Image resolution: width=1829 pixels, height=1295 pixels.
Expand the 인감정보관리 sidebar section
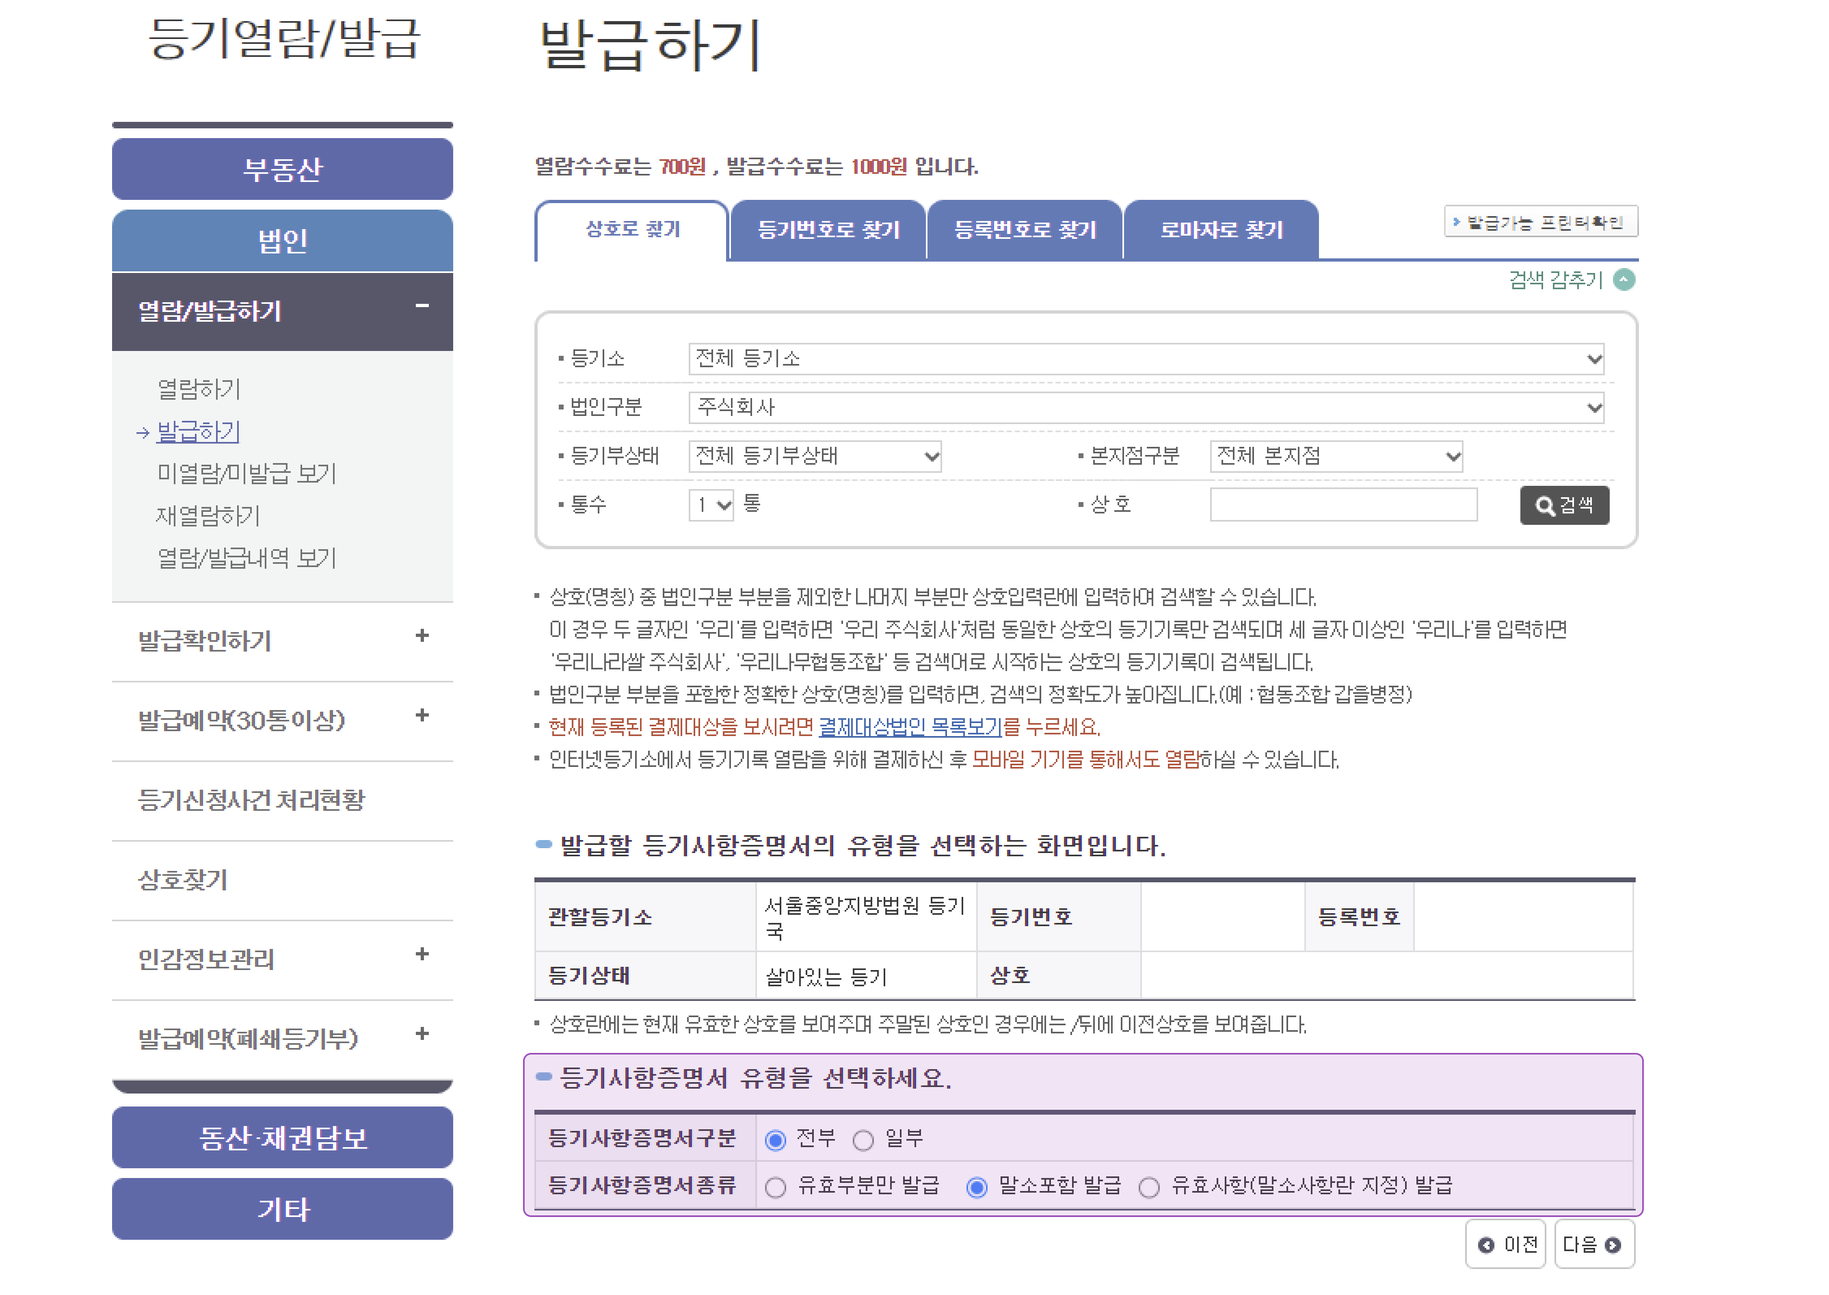283,960
